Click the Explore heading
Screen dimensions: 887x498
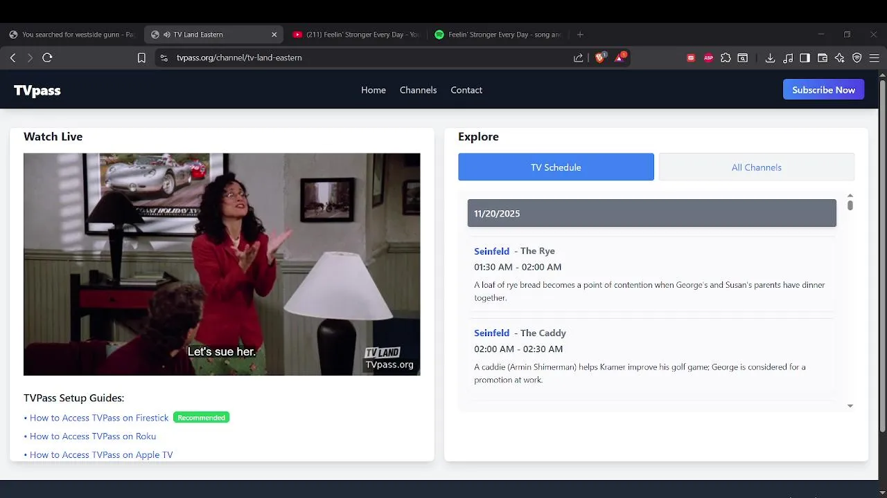coord(478,137)
